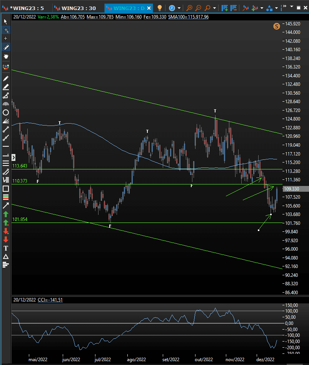Select the Fibonacci arcs tool
Screen dimensions: 309x365
tap(6, 104)
